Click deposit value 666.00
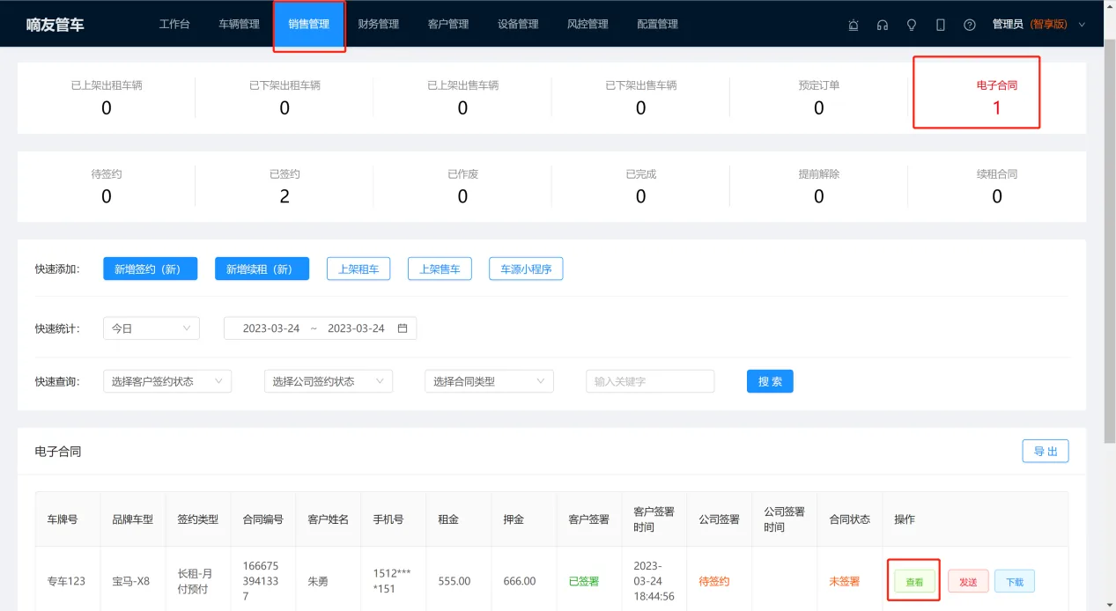This screenshot has height=611, width=1116. [x=520, y=582]
